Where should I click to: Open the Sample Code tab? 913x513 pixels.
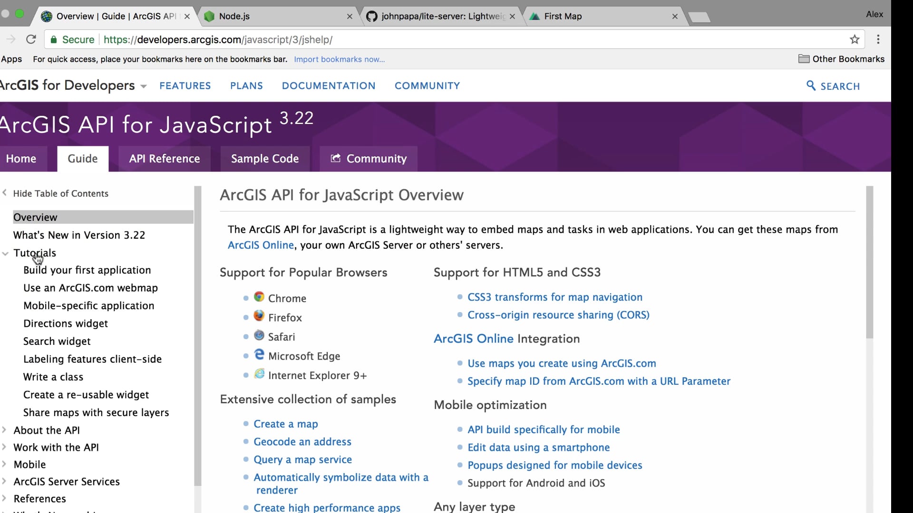pyautogui.click(x=265, y=159)
